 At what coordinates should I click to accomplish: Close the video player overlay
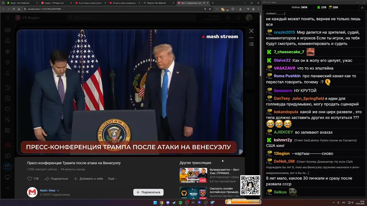(251, 31)
